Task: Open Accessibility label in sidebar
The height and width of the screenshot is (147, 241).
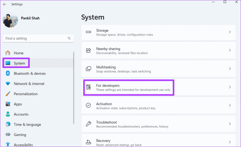Action: pyautogui.click(x=23, y=145)
